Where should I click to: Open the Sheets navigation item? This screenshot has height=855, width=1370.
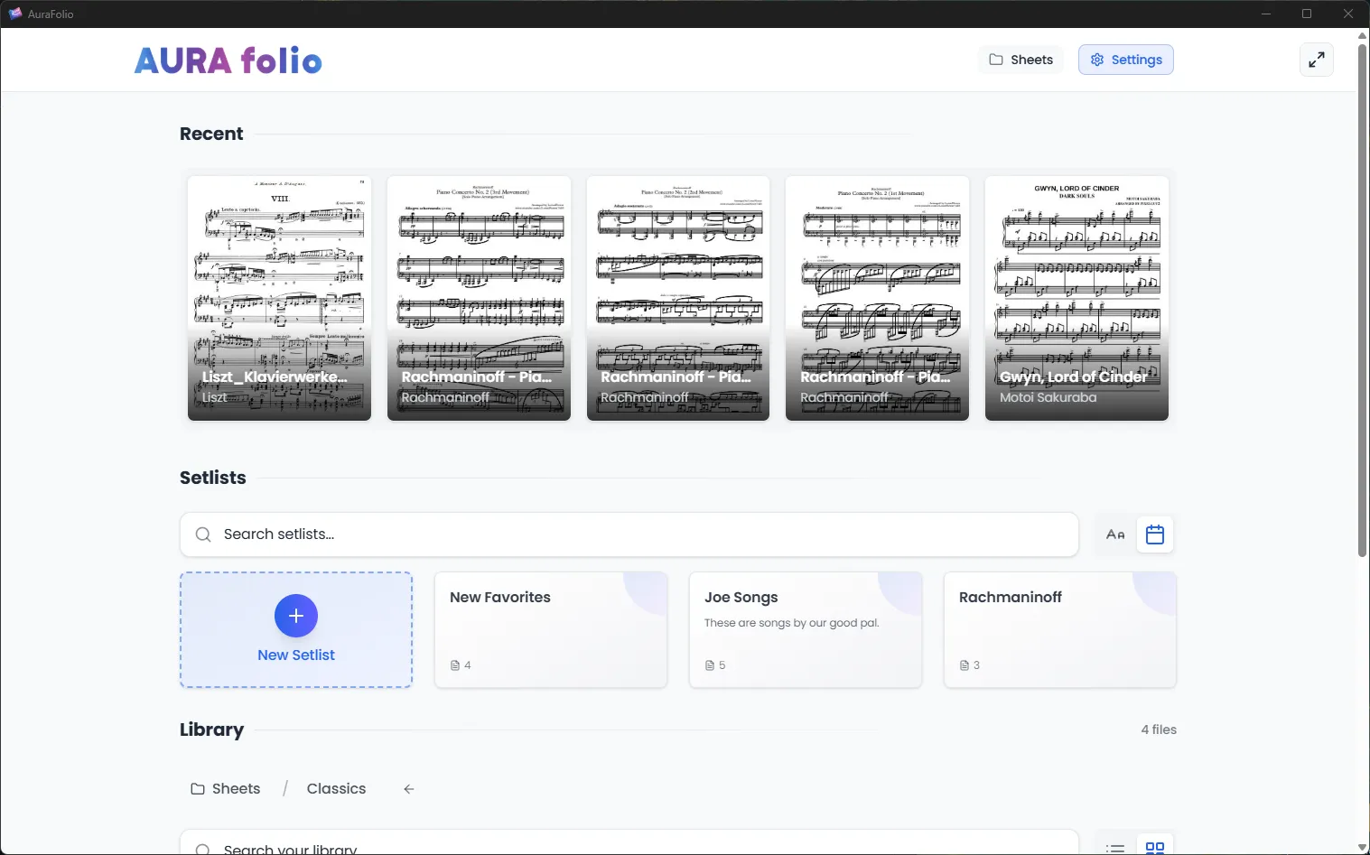click(1020, 60)
